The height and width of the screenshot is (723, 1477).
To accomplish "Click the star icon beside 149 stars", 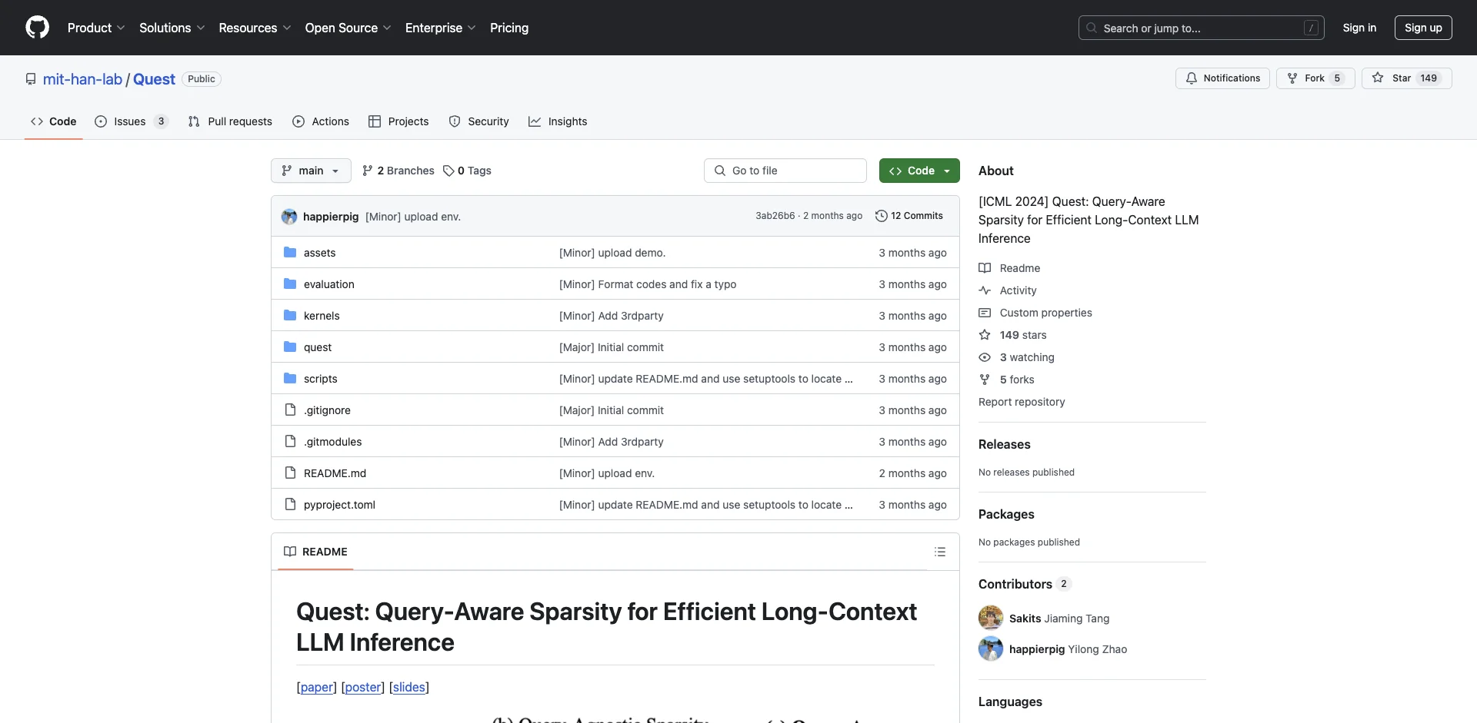I will click(985, 335).
